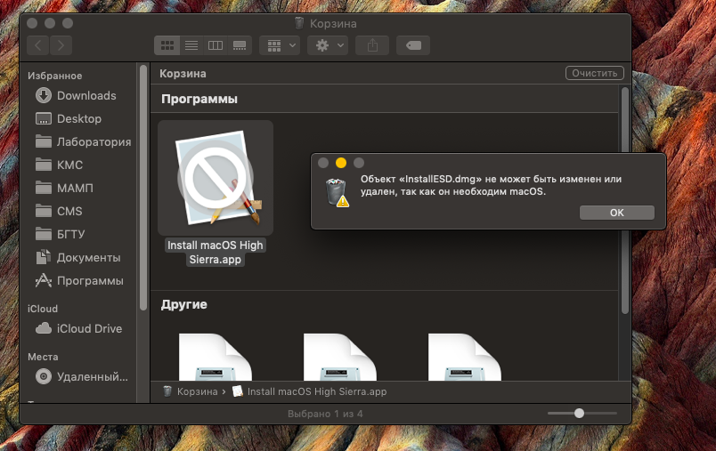Open iCloud Drive in the sidebar
Image resolution: width=716 pixels, height=451 pixels.
(x=78, y=328)
